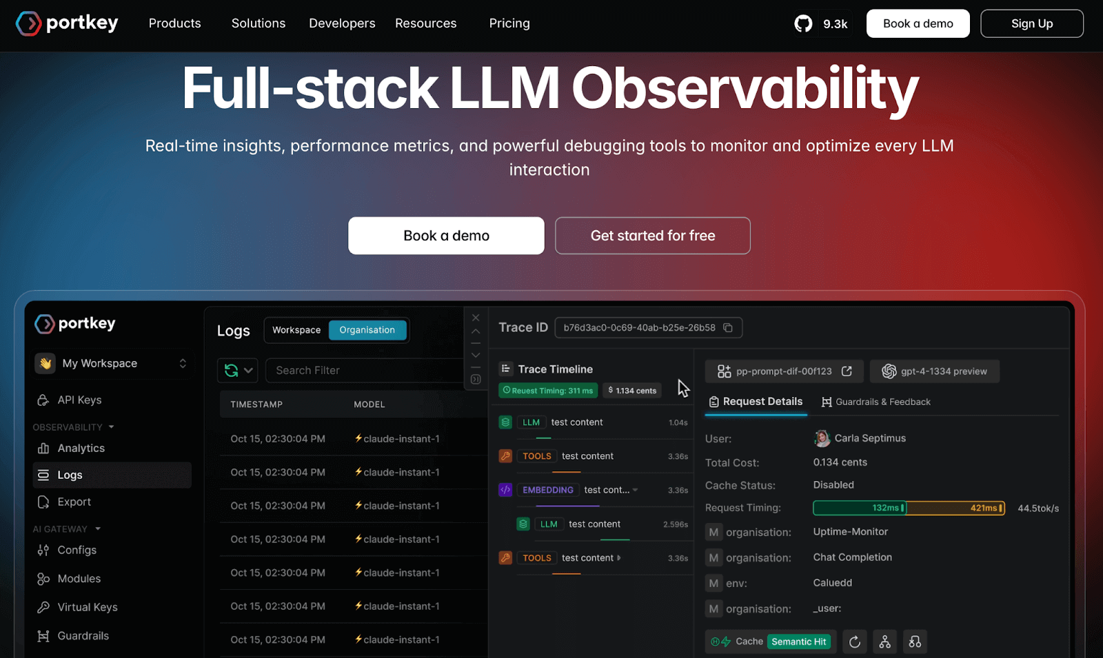This screenshot has width=1103, height=658.
Task: Select the first claude-instant-1 log row
Action: (x=353, y=439)
